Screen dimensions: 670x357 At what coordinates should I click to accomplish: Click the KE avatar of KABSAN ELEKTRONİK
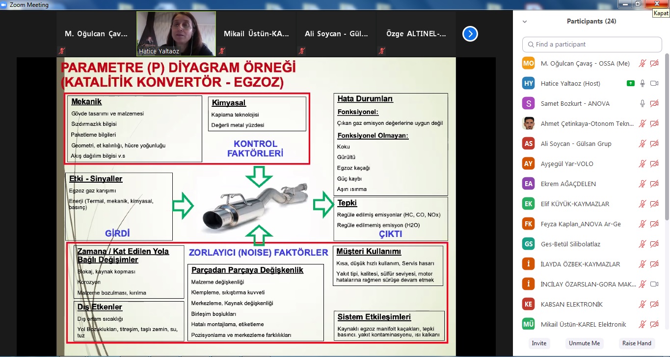(x=528, y=305)
